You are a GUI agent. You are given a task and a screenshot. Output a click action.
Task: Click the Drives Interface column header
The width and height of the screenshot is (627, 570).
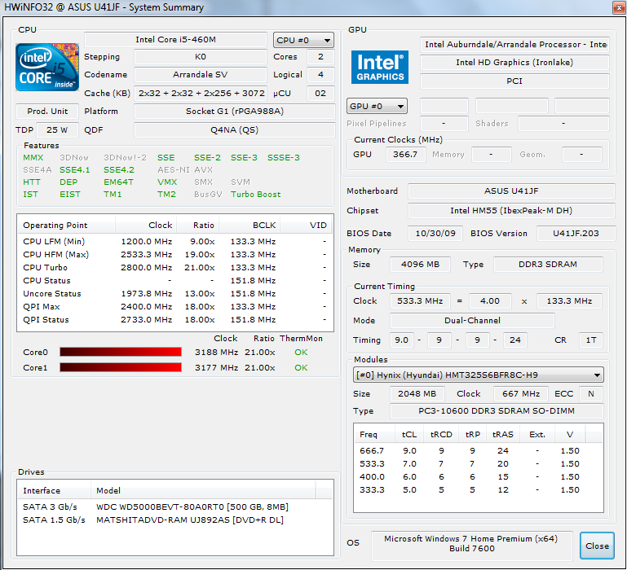[55, 490]
